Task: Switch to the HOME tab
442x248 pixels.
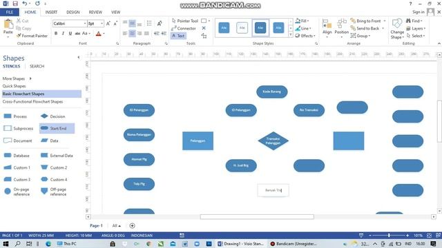Action: point(30,12)
